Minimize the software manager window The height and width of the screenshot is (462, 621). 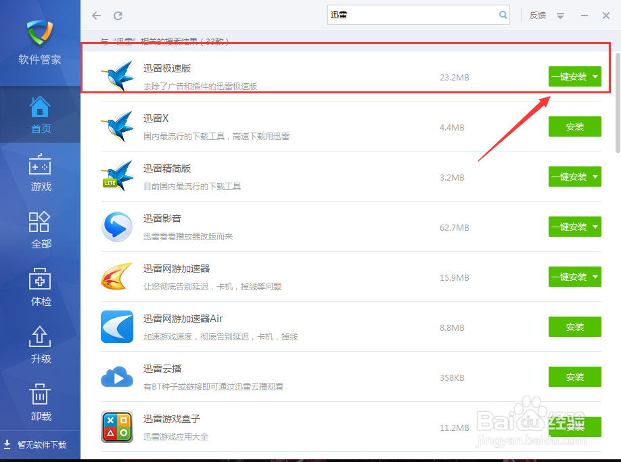(584, 16)
